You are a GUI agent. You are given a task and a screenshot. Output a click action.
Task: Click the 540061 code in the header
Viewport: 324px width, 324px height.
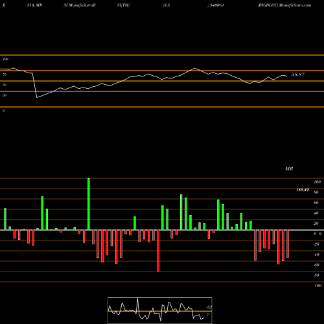point(217,5)
